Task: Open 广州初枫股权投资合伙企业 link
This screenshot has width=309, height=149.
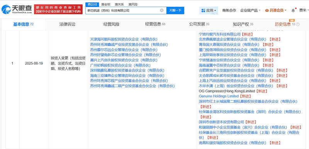Action: (x=120, y=65)
